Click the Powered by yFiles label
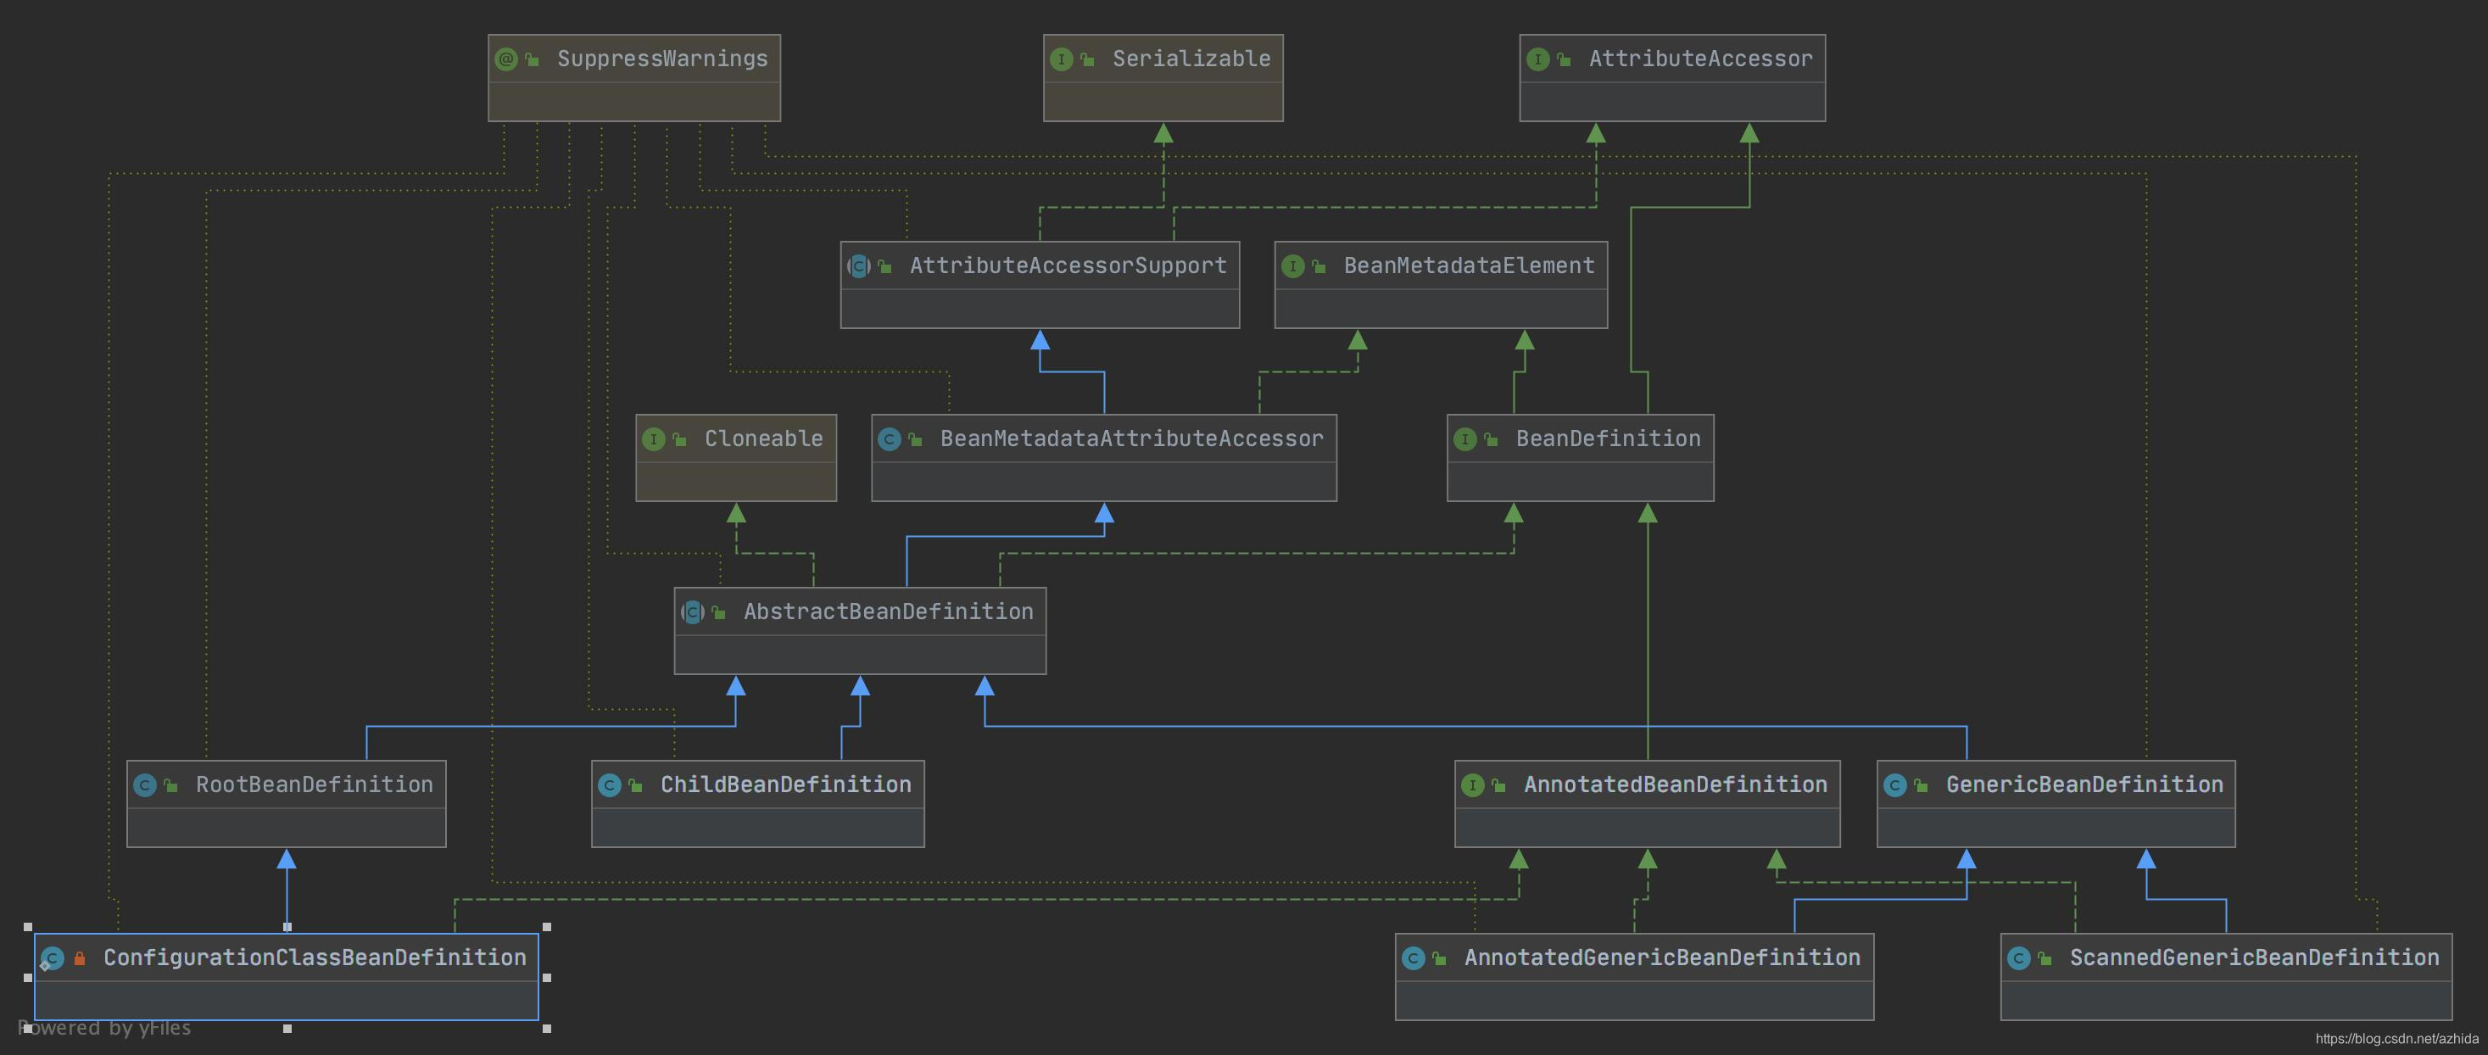The image size is (2488, 1055). pos(104,1028)
